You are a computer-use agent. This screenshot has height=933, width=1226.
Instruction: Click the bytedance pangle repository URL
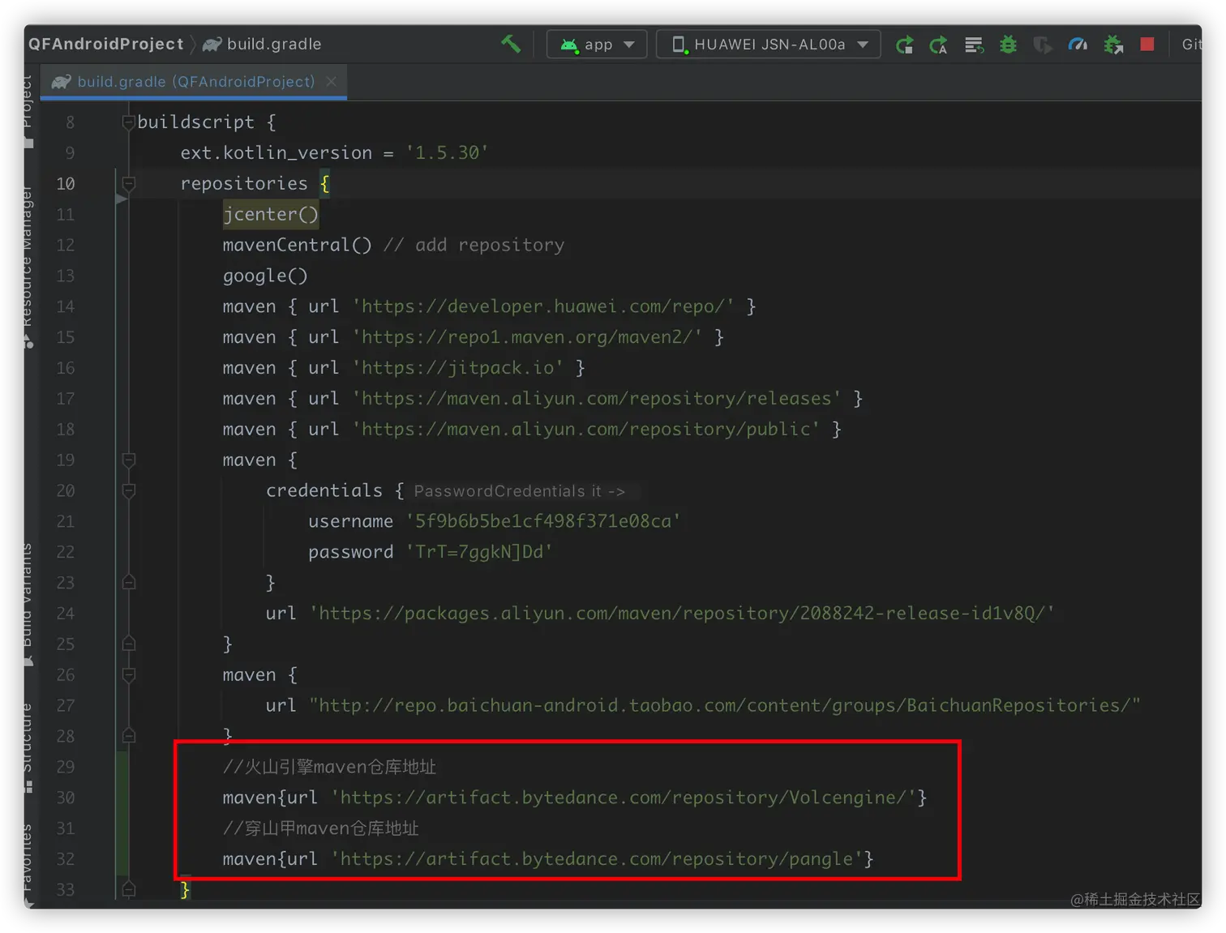click(597, 858)
